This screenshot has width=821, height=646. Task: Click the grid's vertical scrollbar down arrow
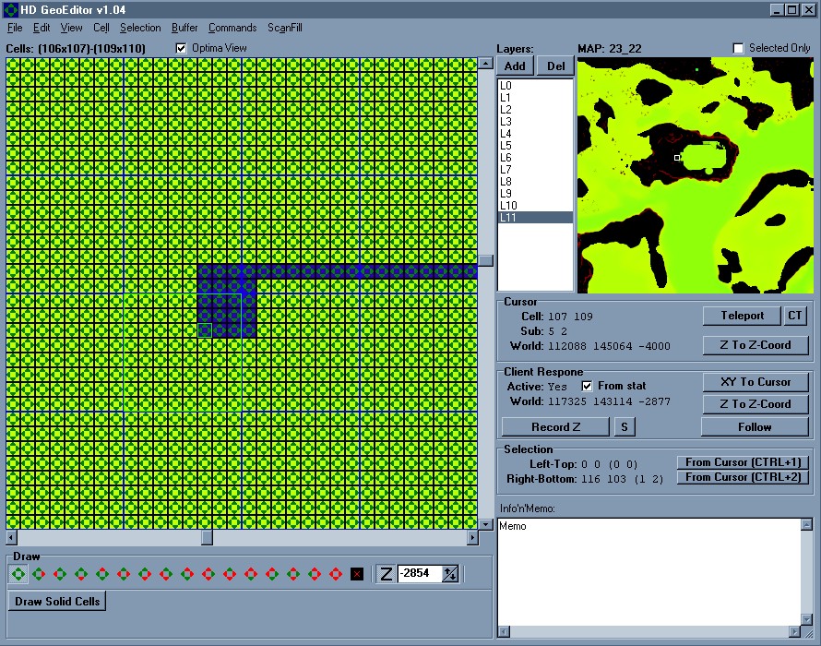[485, 524]
